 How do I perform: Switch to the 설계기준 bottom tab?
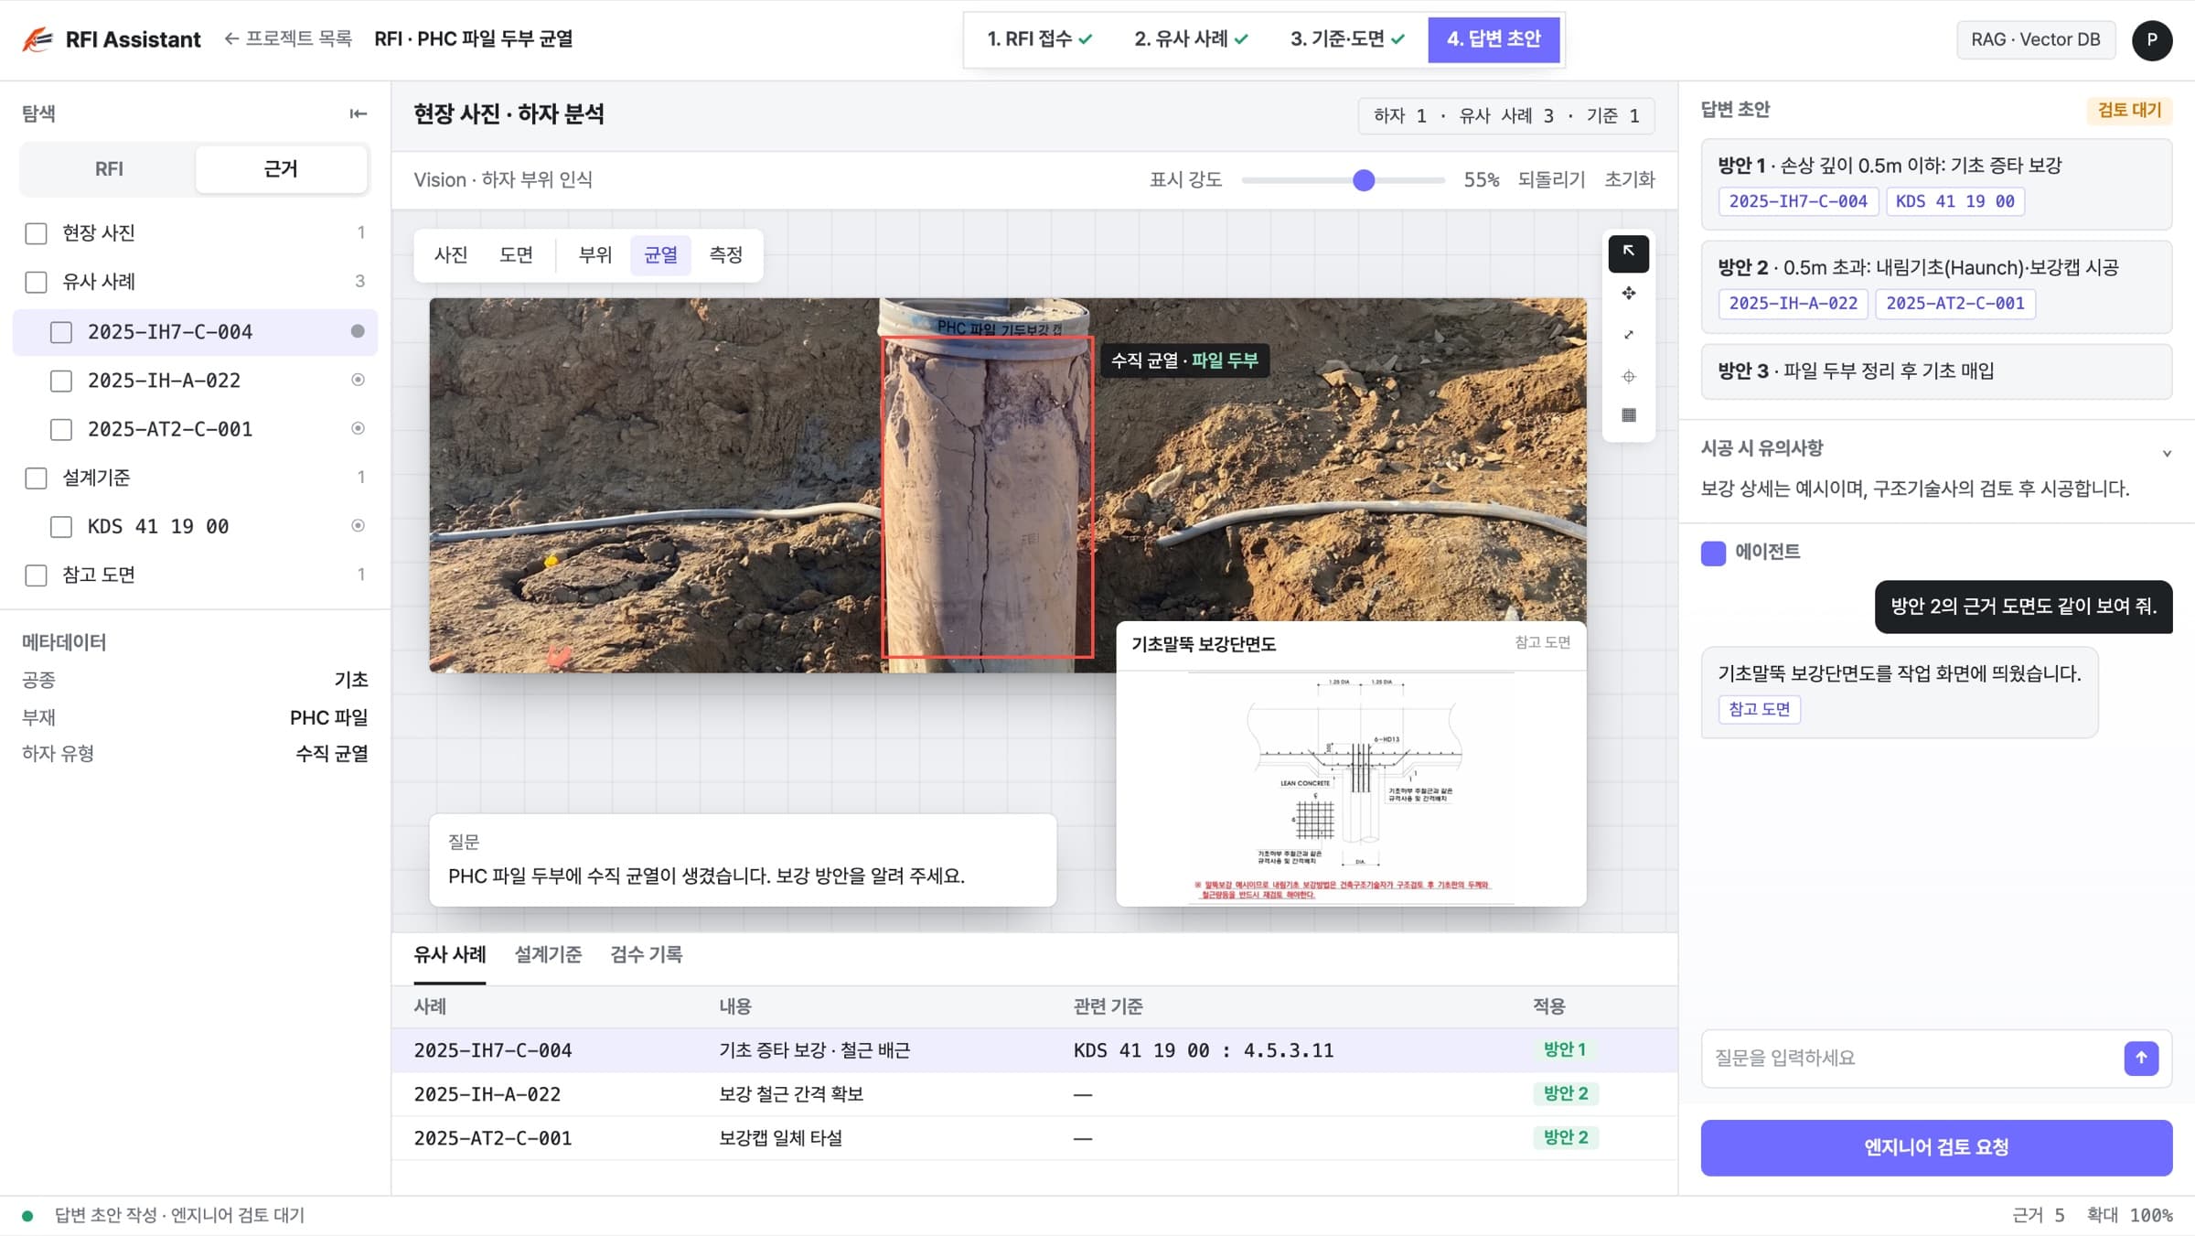pyautogui.click(x=548, y=954)
